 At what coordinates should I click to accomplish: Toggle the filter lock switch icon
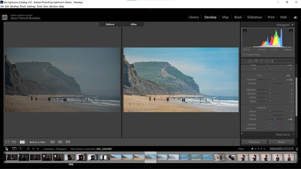[x=297, y=149]
